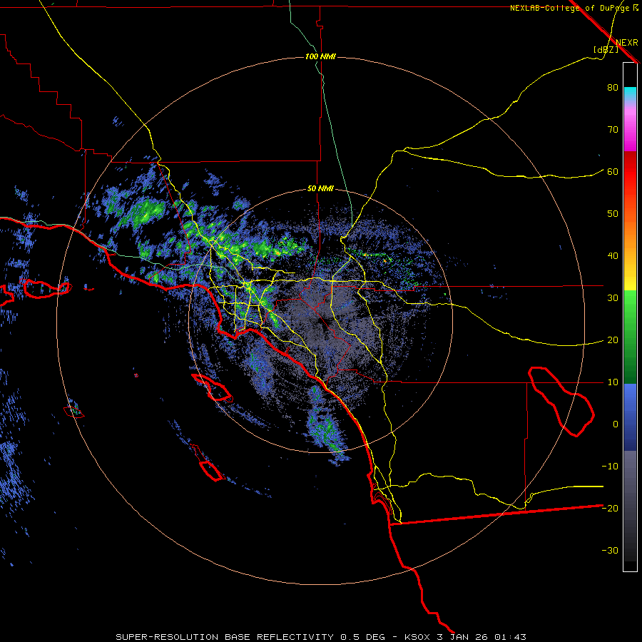
Task: Click the 0 value on the dBZ scale
Action: tap(616, 424)
